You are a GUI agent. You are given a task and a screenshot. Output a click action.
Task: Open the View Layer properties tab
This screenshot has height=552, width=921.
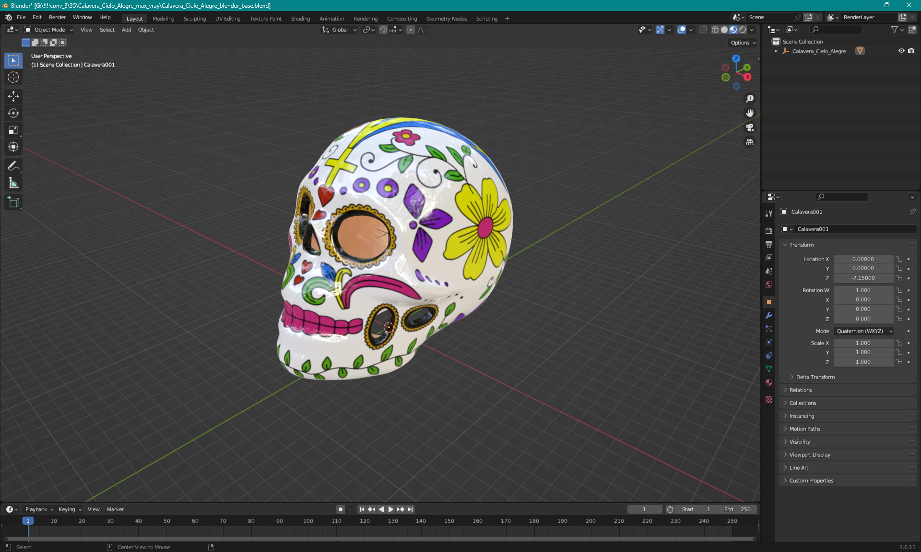tap(769, 257)
